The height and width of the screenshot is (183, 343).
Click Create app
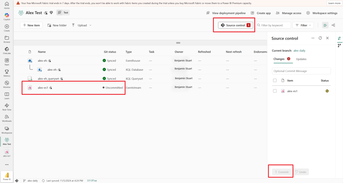[x=261, y=13]
